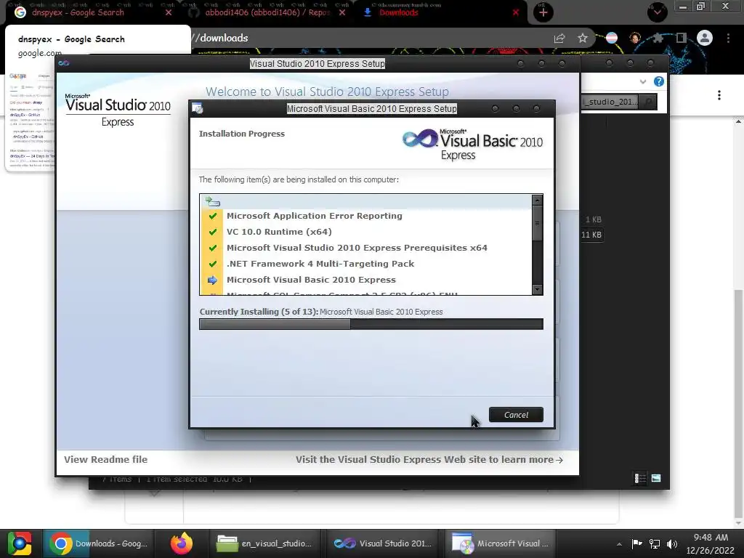Click green checkmark beside VC 10.0 Runtime
This screenshot has height=558, width=744.
pos(213,232)
